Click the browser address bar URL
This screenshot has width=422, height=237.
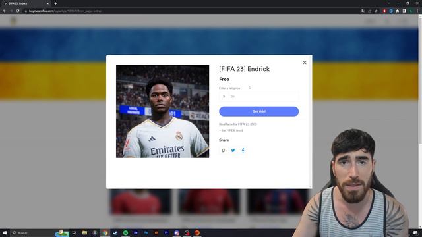point(65,11)
